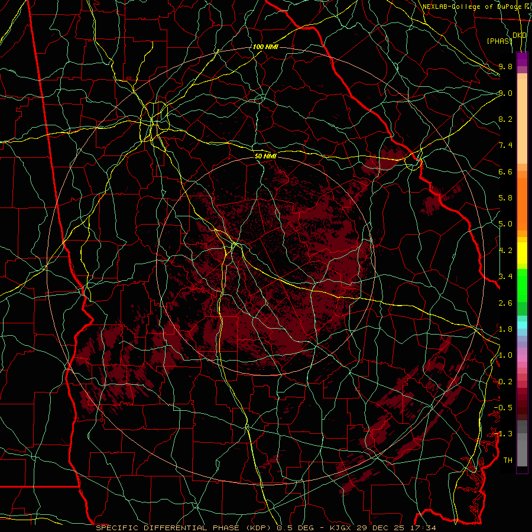The width and height of the screenshot is (532, 532).
Task: Click the 'DKD' label above the color bar
Action: tap(520, 35)
